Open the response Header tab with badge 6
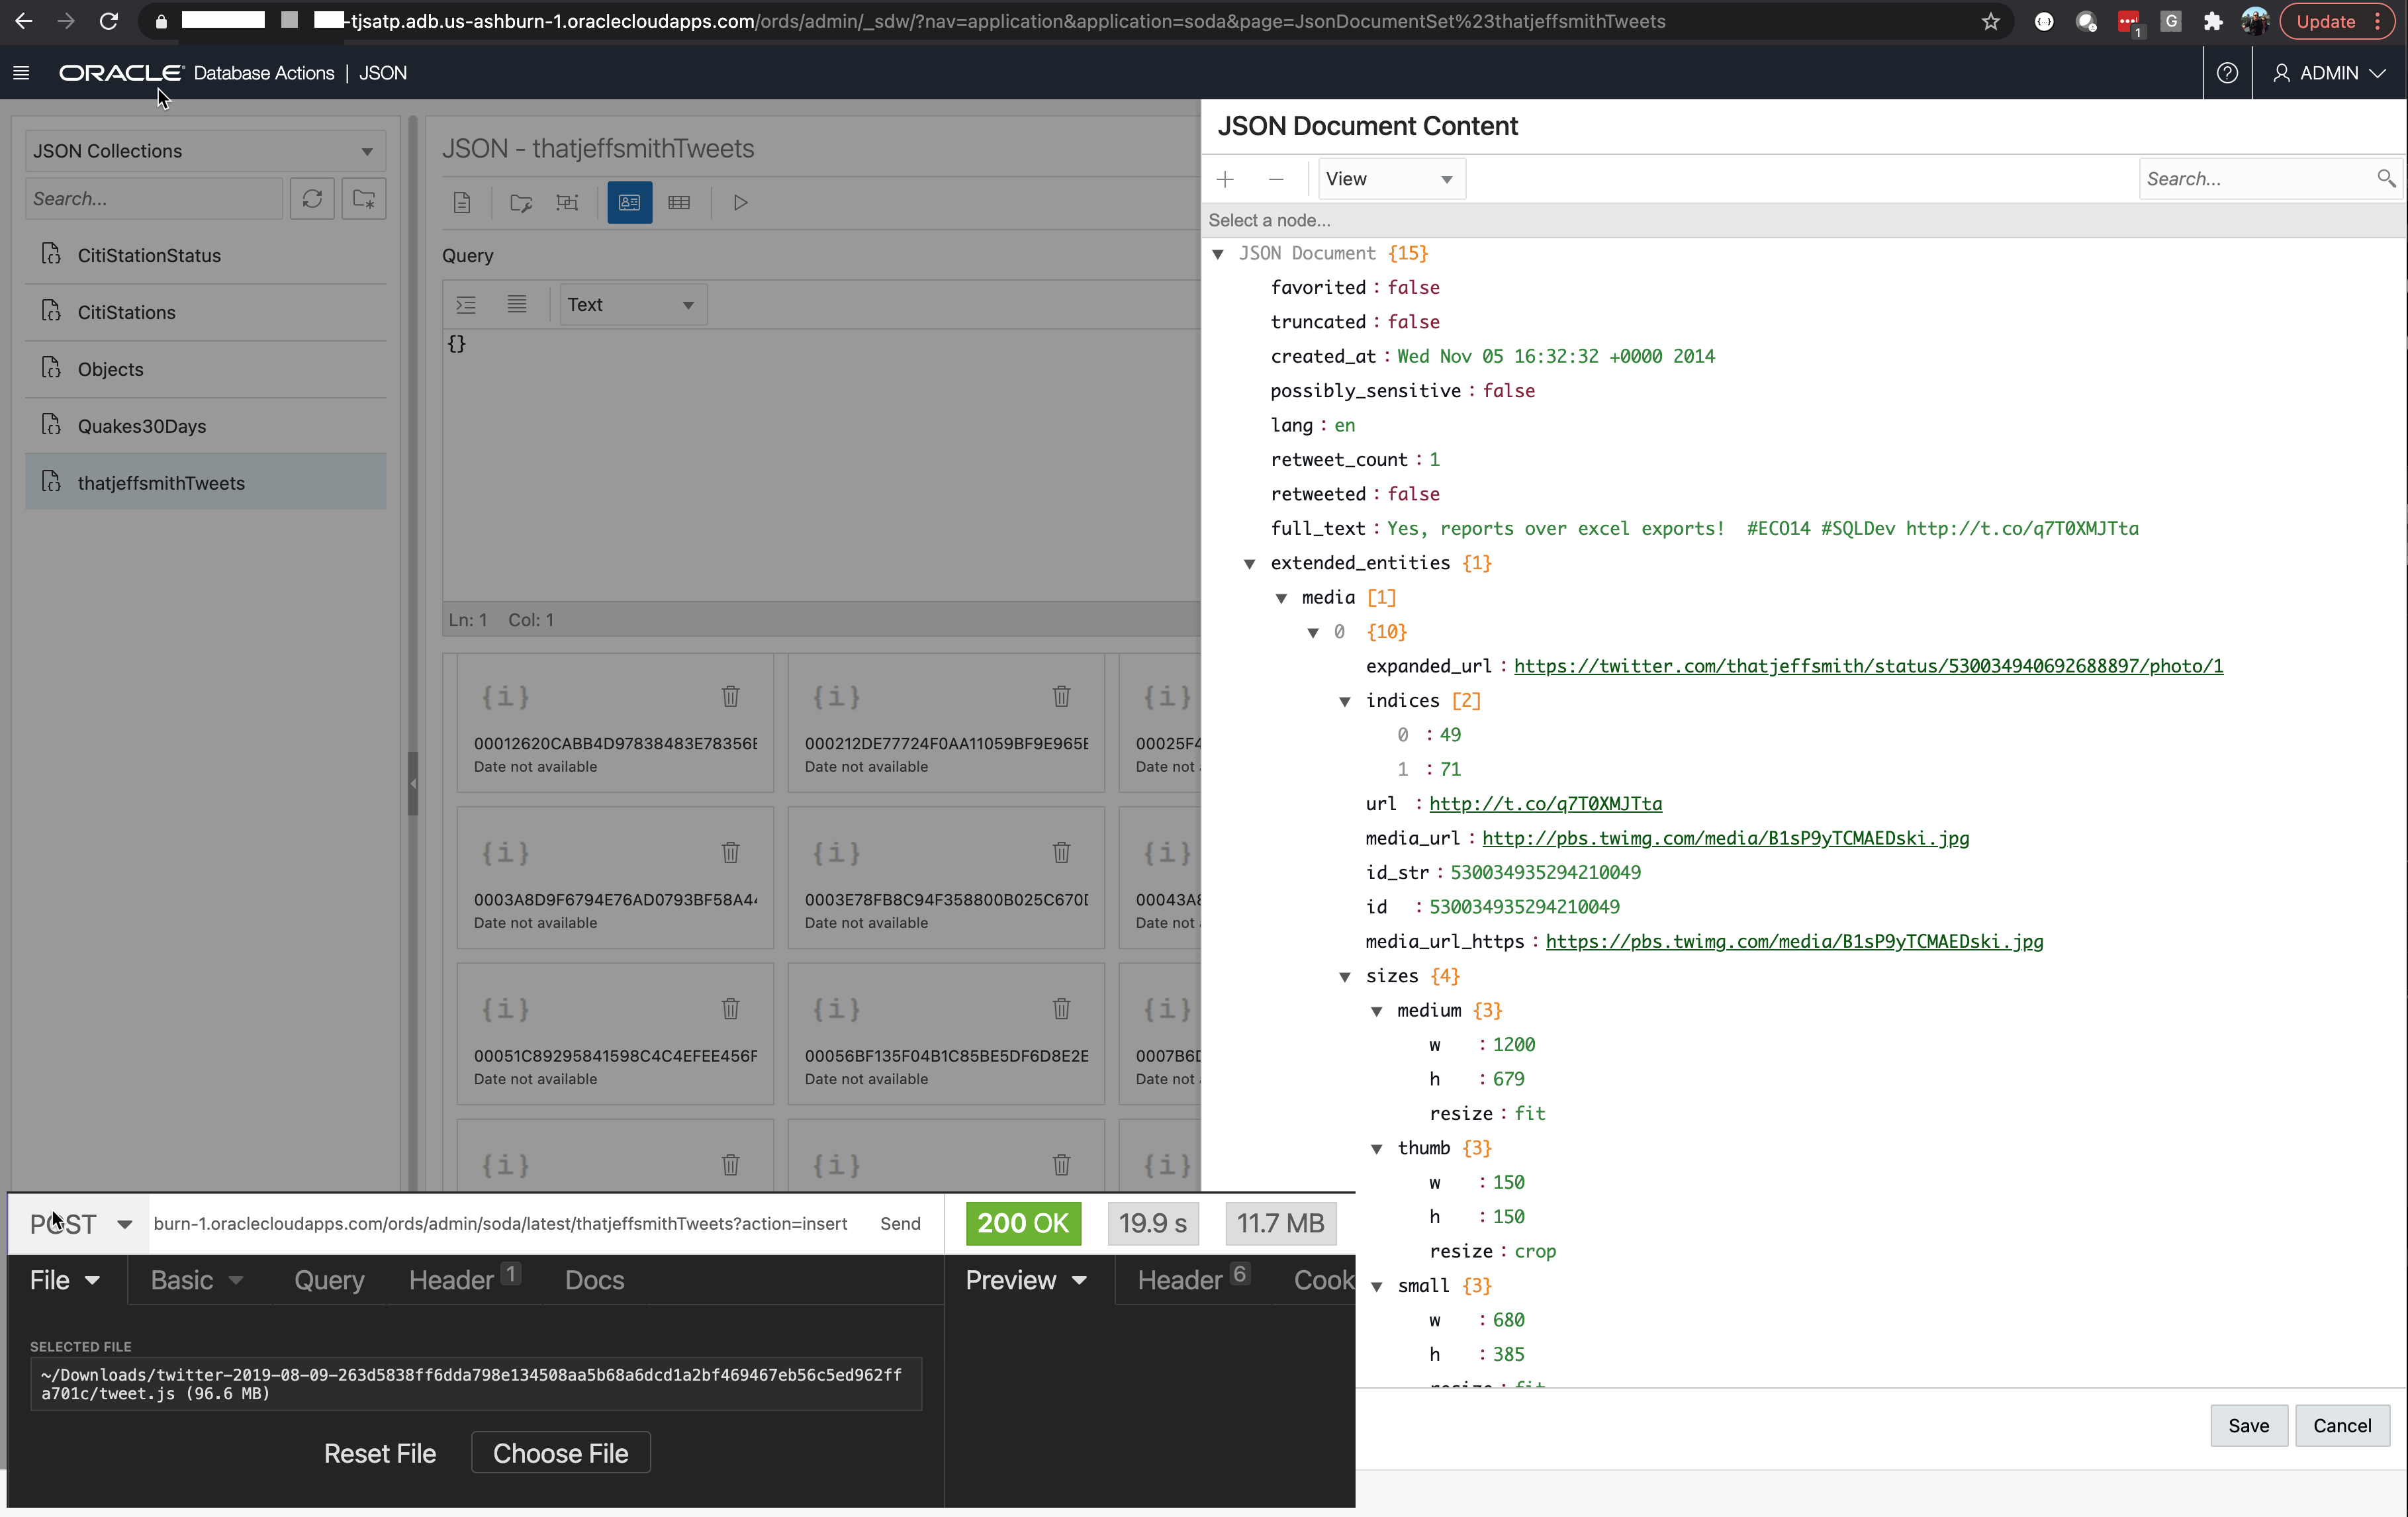This screenshot has width=2408, height=1517. click(1193, 1281)
